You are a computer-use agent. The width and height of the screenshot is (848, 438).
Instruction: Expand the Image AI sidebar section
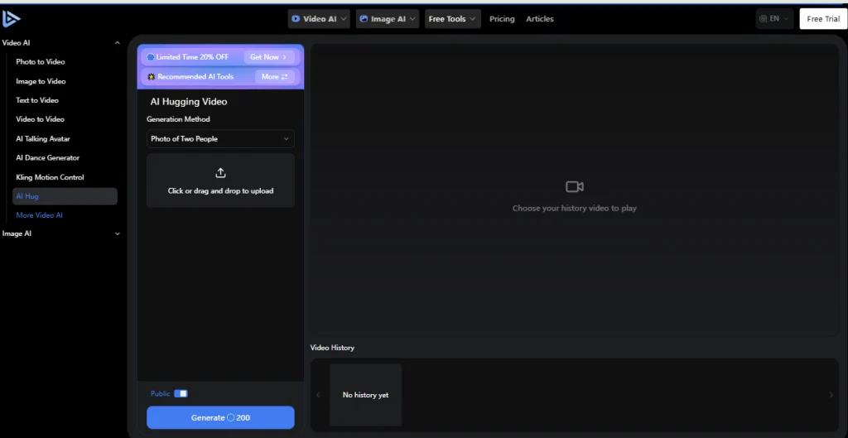tap(117, 233)
